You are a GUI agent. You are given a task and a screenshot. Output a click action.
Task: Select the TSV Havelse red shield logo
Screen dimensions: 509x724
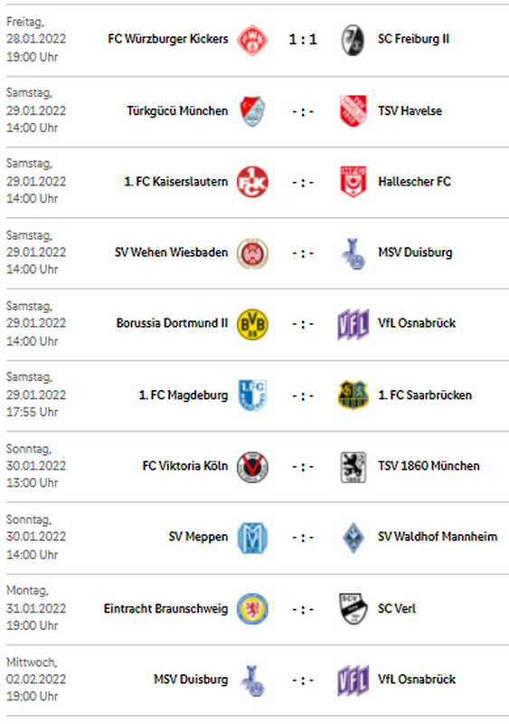(x=353, y=110)
